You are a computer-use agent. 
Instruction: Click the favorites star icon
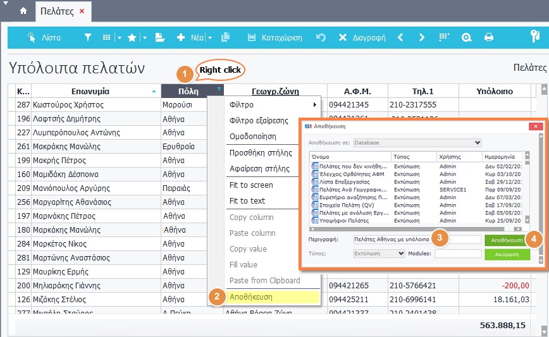[x=132, y=38]
